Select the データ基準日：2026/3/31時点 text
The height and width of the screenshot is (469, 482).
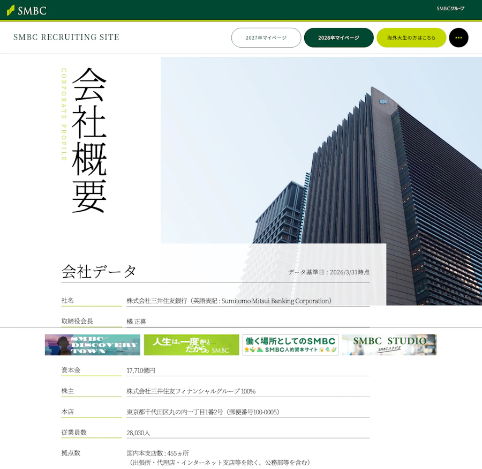click(x=329, y=272)
